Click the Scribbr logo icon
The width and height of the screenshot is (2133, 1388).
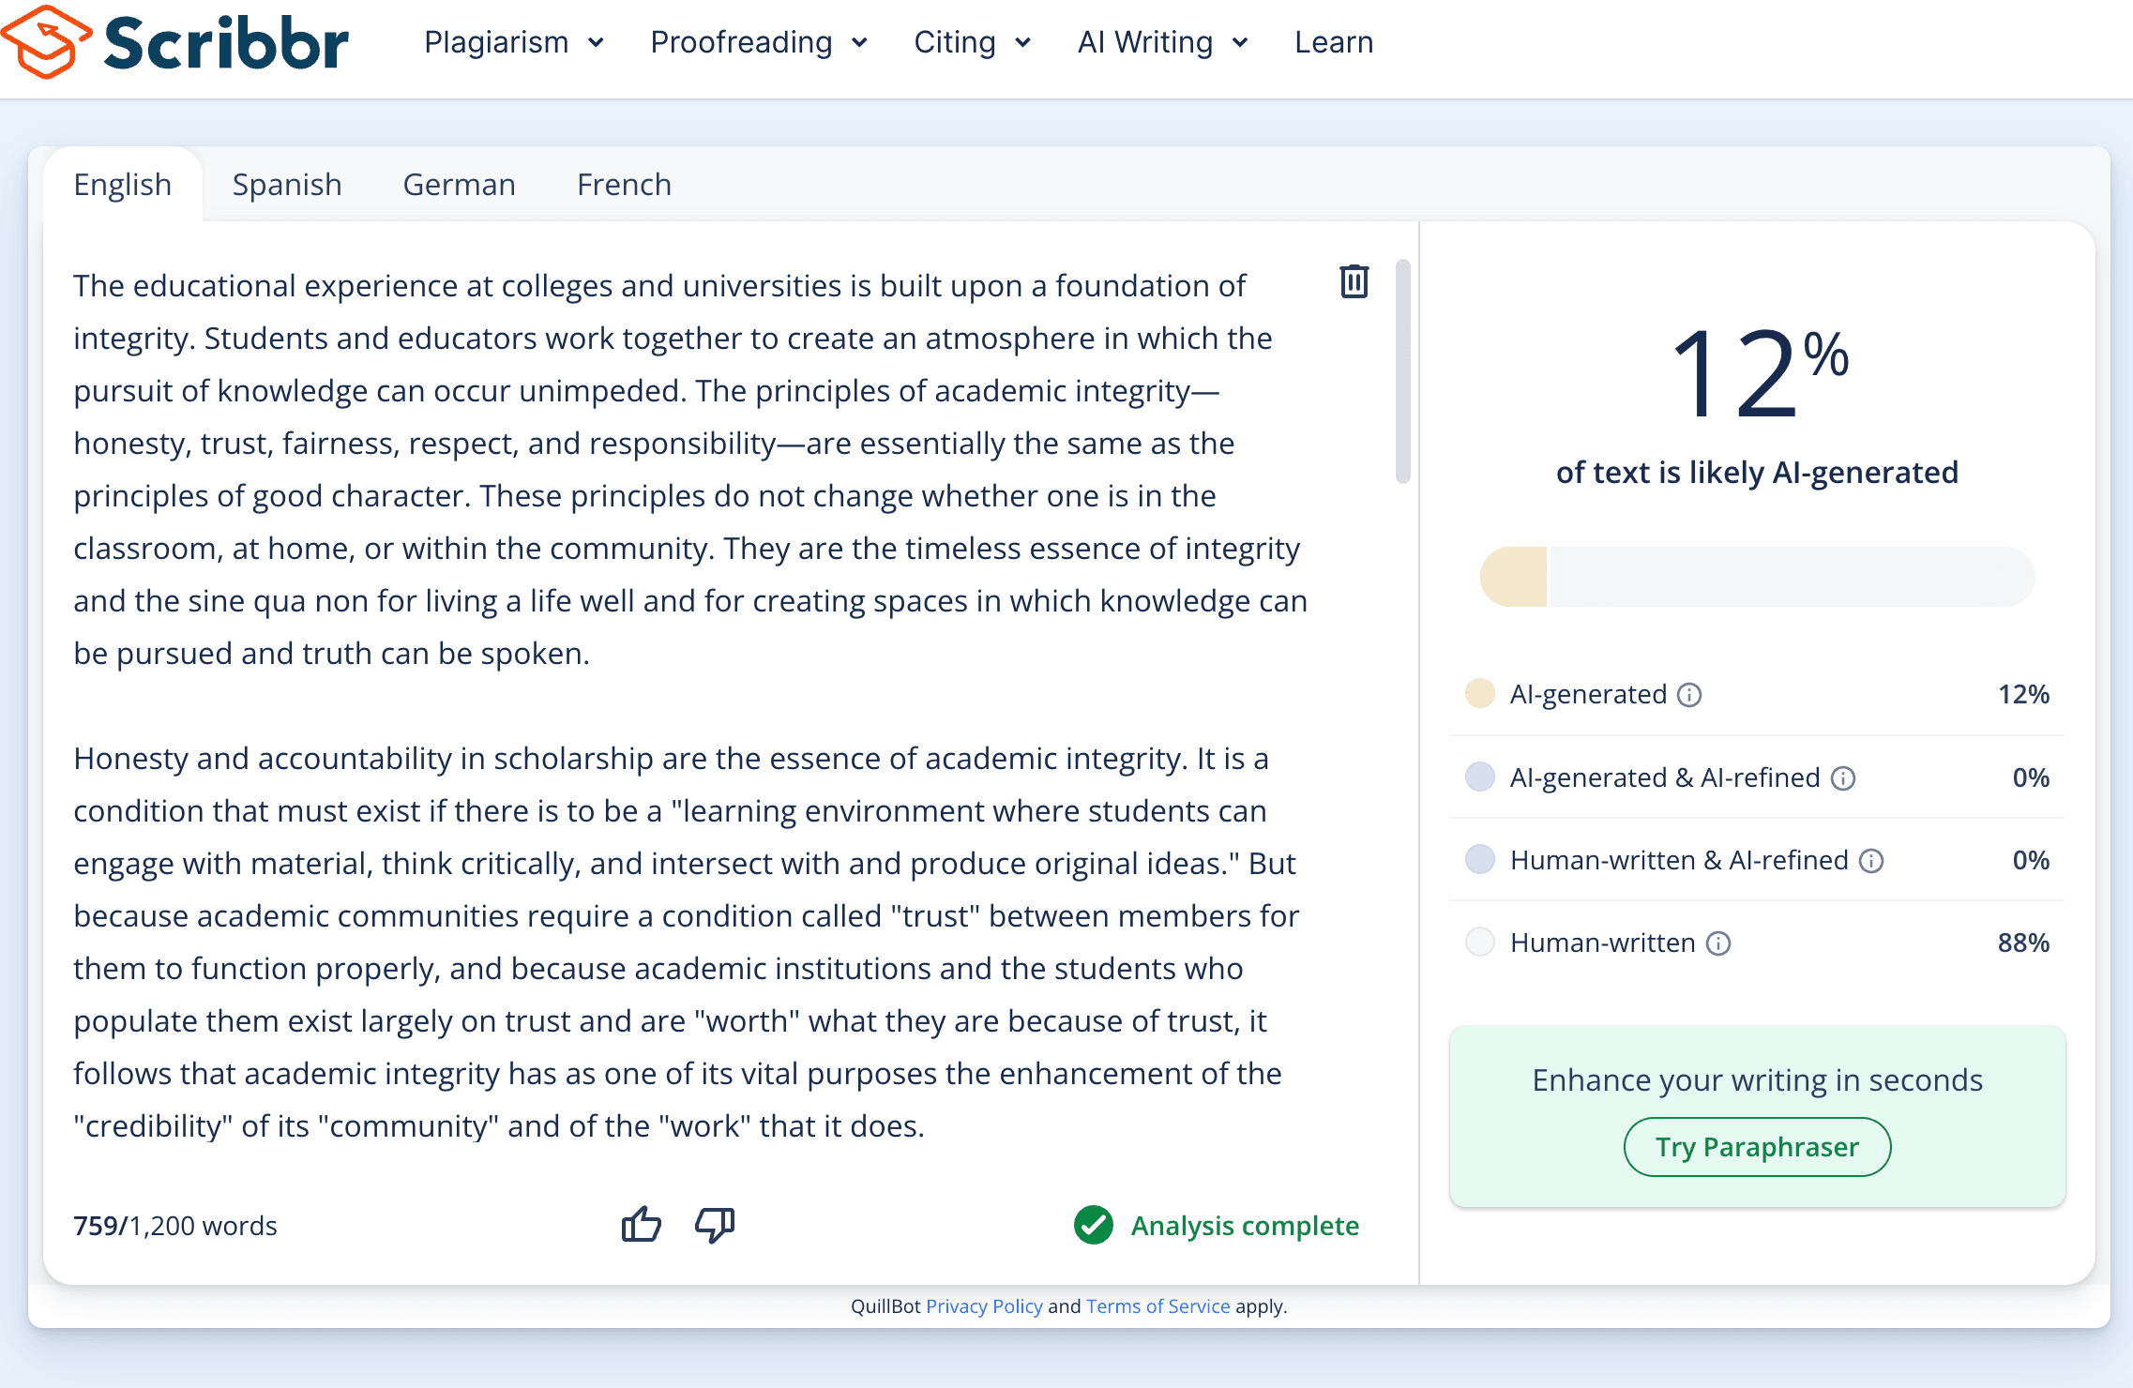click(x=47, y=42)
